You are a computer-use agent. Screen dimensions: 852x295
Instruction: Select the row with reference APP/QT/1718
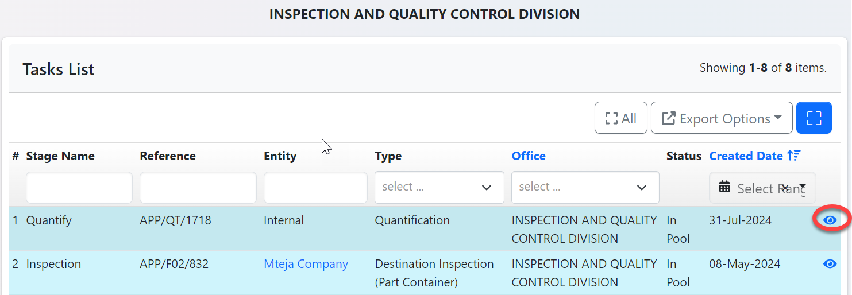175,220
